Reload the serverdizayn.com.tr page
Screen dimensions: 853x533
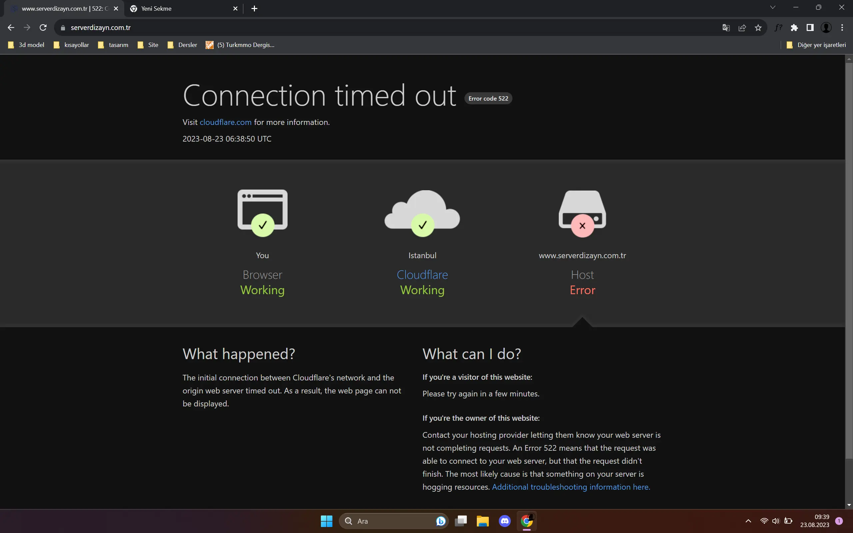[x=43, y=28]
